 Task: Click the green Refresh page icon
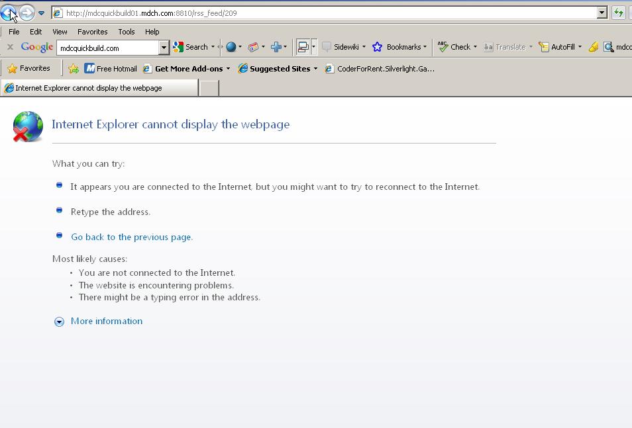point(618,13)
